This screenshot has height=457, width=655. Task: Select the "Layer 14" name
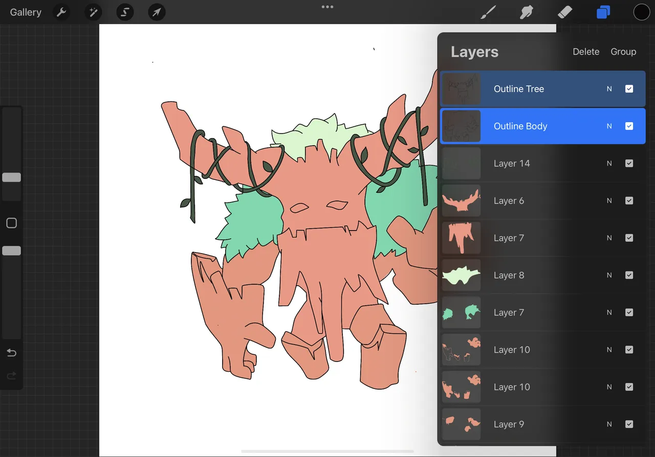(512, 164)
